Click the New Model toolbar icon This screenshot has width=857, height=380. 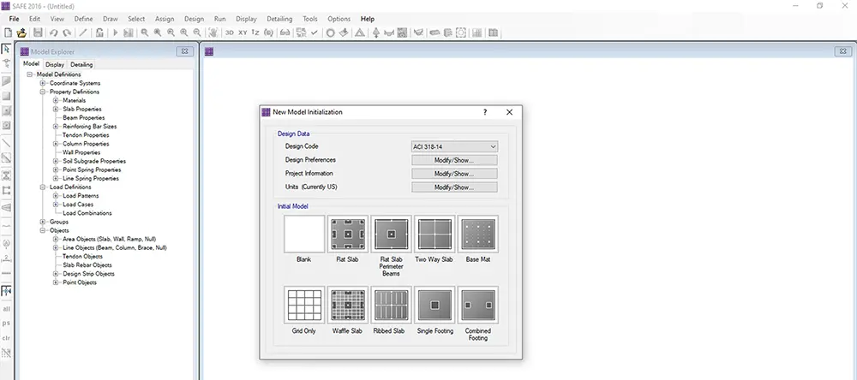[x=9, y=33]
